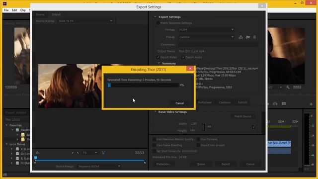The height and width of the screenshot is (179, 318).
Task: Collapse the Export Settings section
Action: 155,16
